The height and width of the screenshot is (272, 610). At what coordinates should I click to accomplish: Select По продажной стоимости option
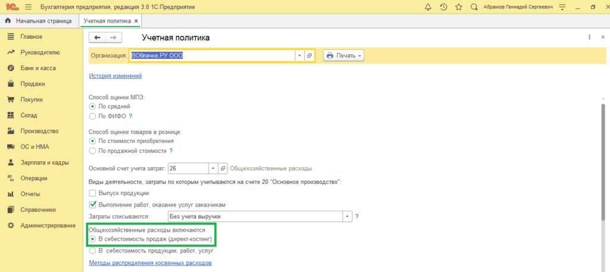click(92, 151)
